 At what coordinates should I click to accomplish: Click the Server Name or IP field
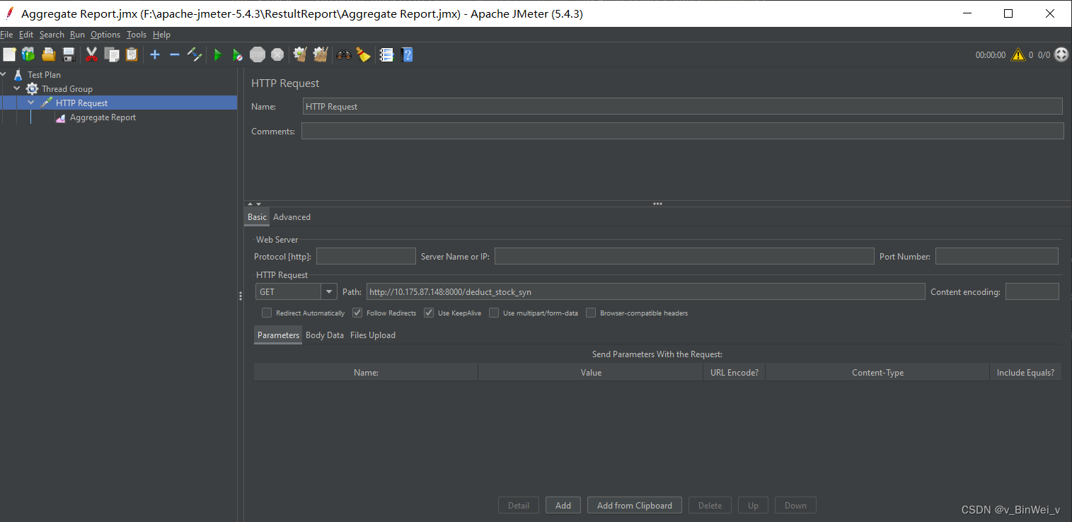[x=684, y=256]
